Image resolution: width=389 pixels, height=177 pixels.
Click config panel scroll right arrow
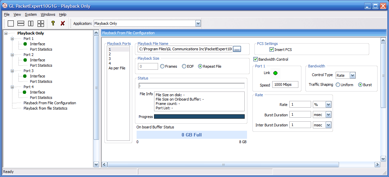[377, 165]
